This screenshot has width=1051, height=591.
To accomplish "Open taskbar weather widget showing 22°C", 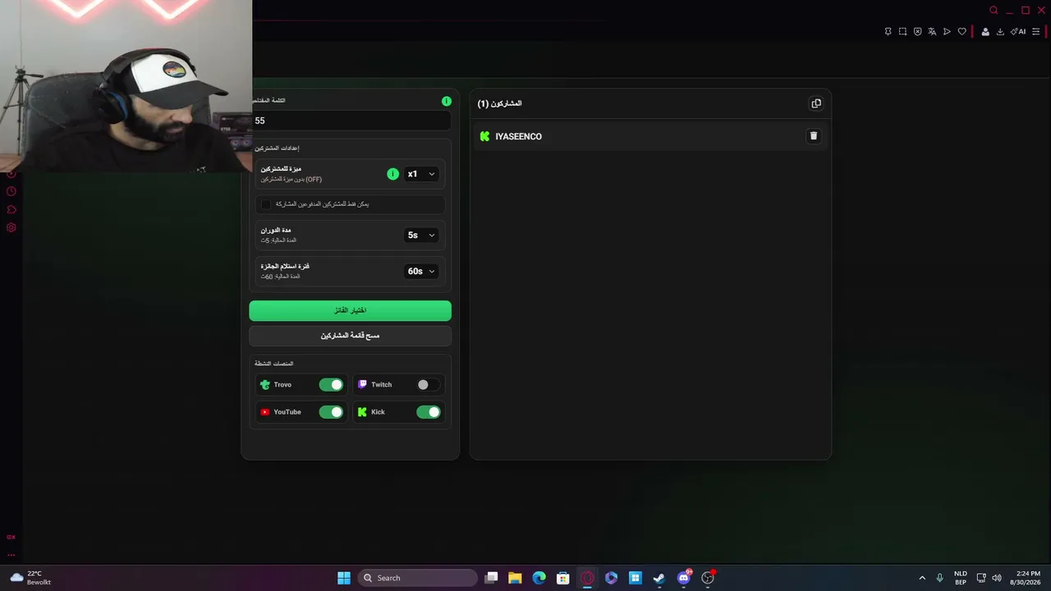I will (x=30, y=578).
